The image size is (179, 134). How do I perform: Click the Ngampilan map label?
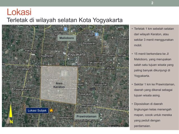(47, 56)
